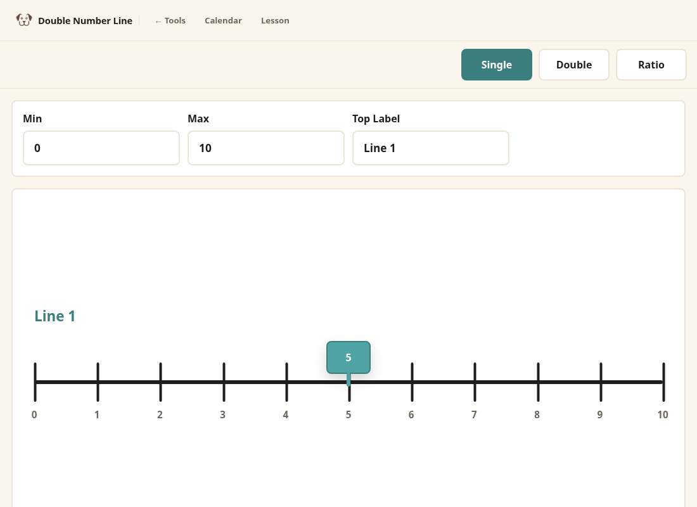Screen dimensions: 697x507
Task: Click the dog logo icon
Action: pyautogui.click(x=24, y=20)
